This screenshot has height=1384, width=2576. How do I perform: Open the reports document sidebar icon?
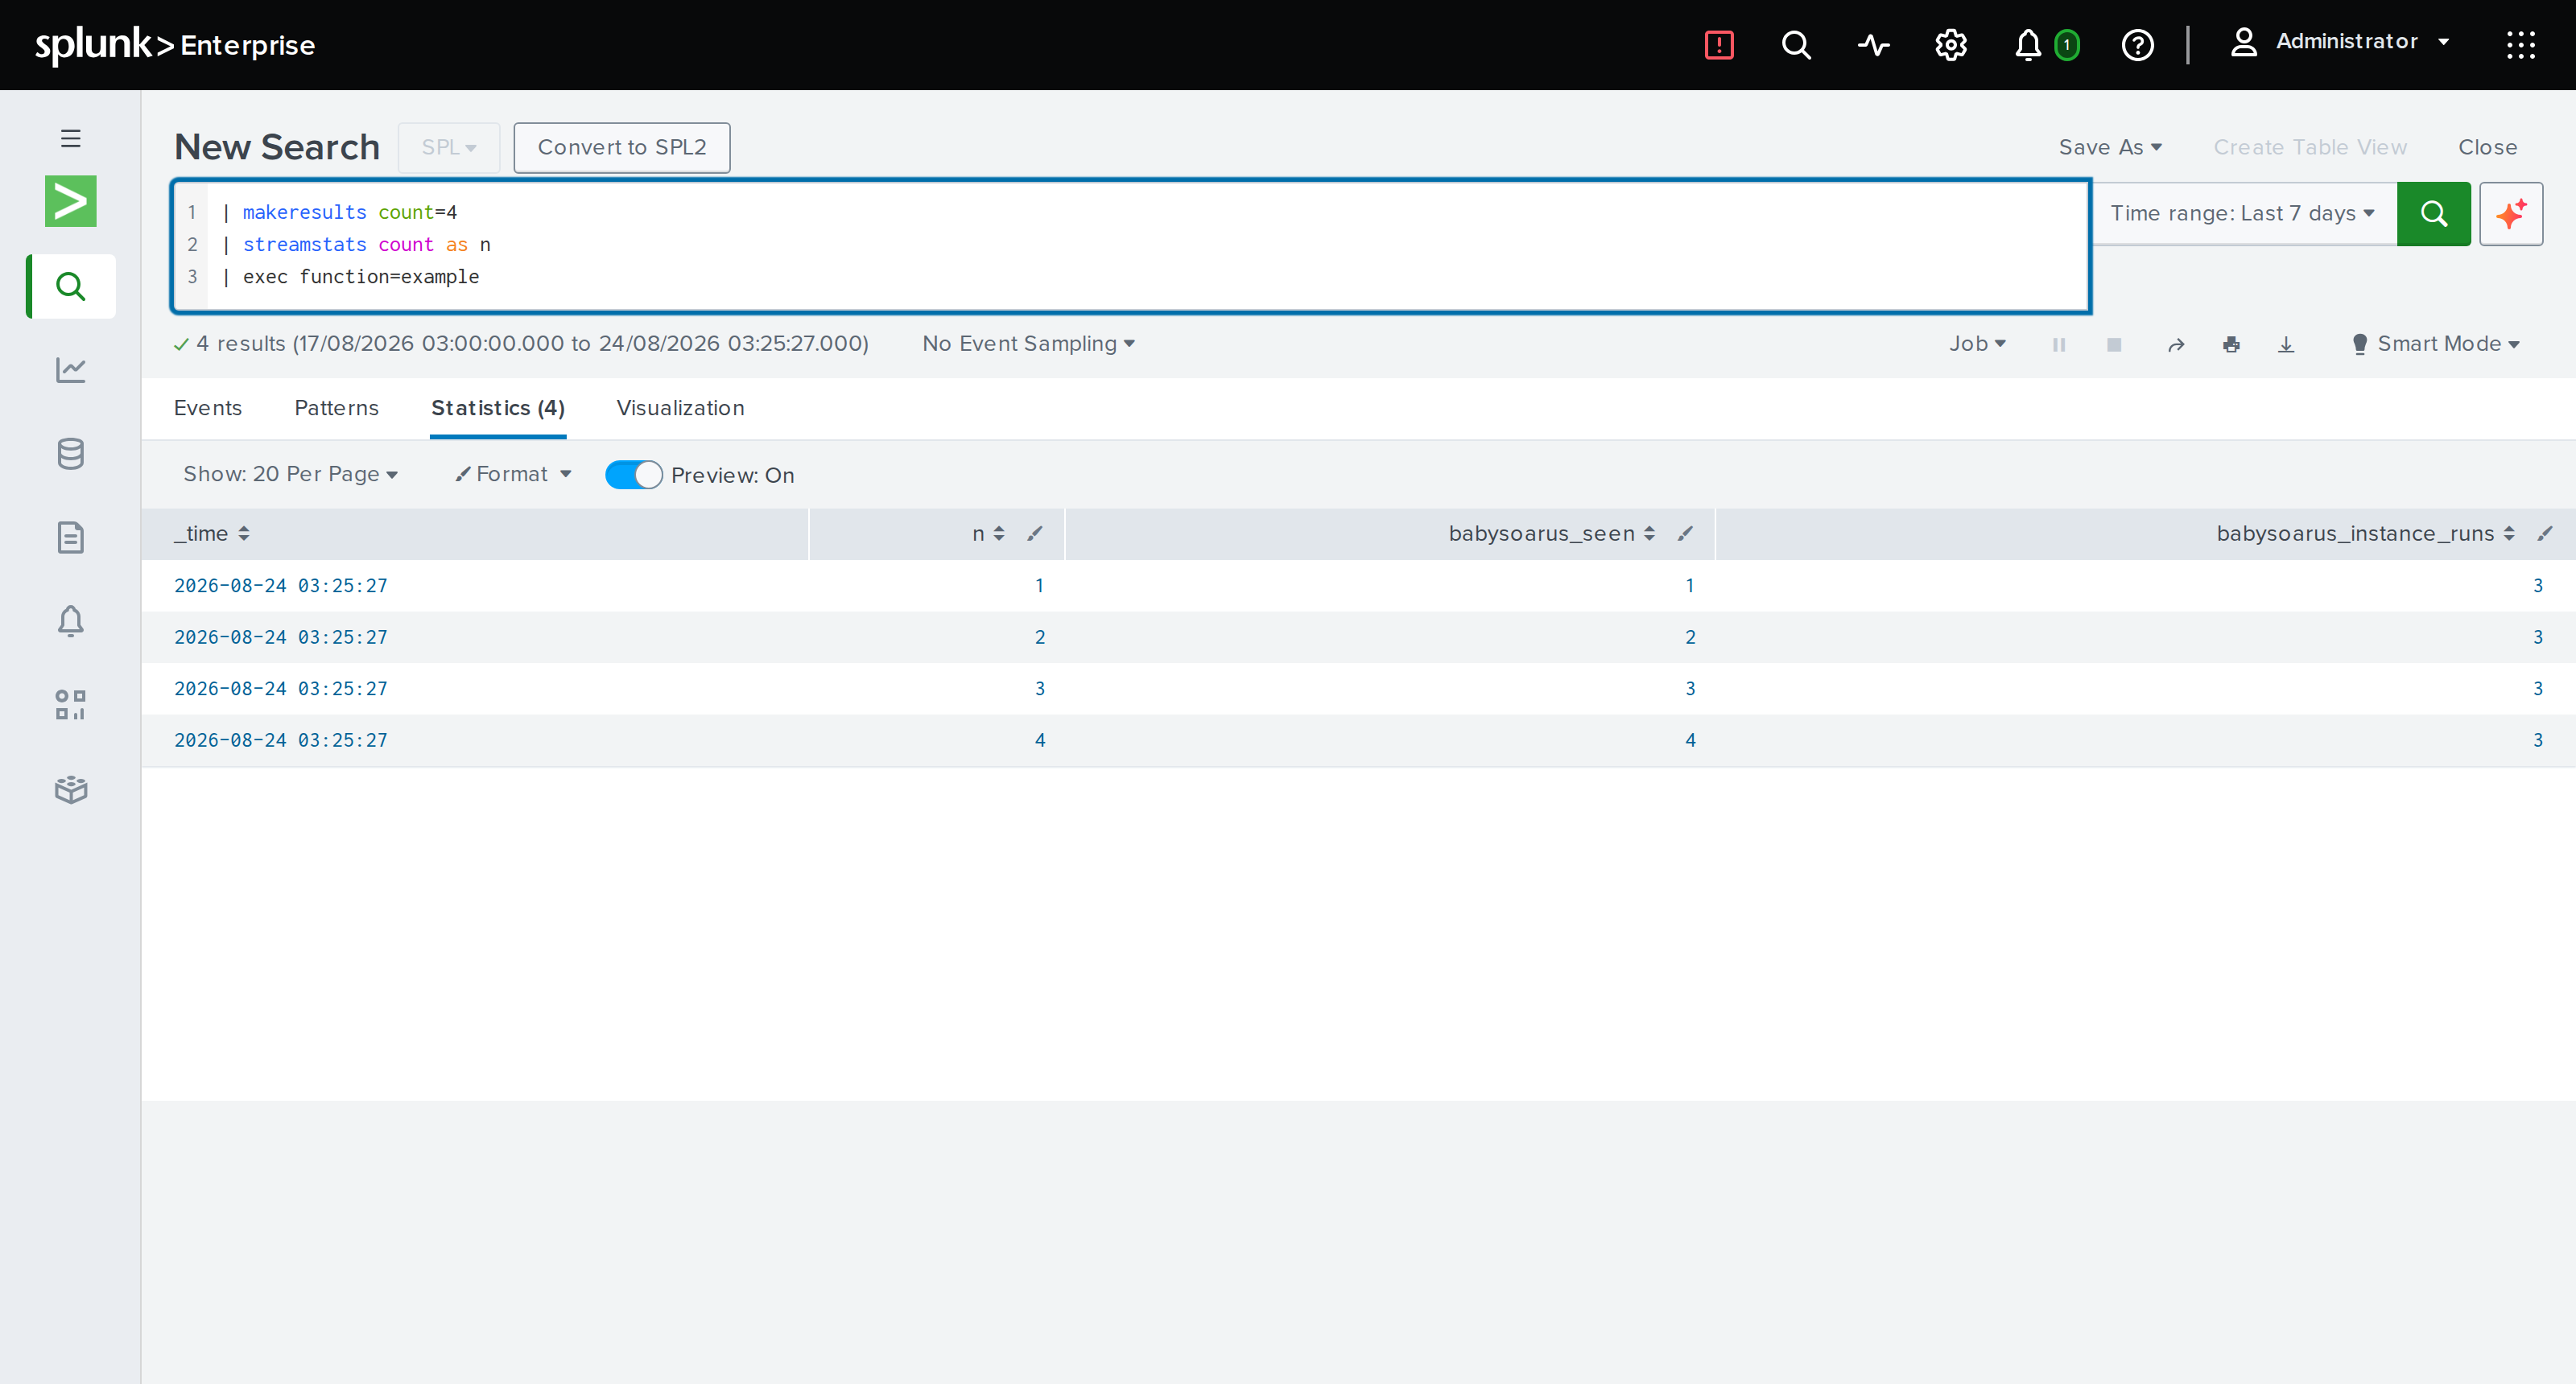coord(70,538)
